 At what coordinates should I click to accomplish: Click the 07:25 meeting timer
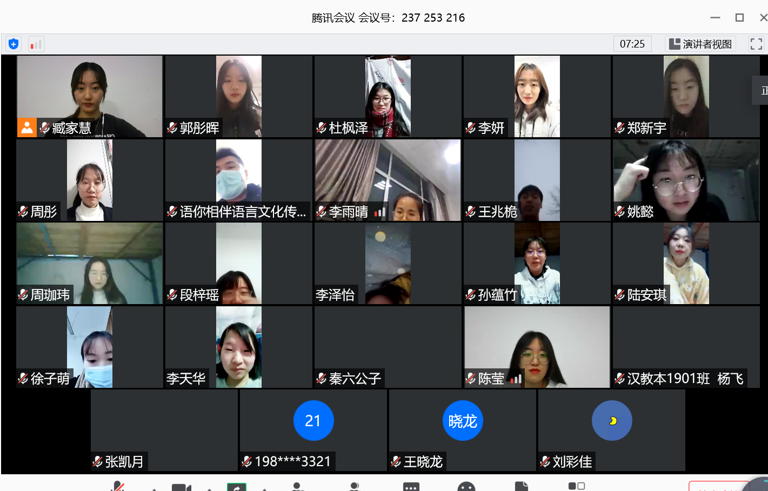632,44
